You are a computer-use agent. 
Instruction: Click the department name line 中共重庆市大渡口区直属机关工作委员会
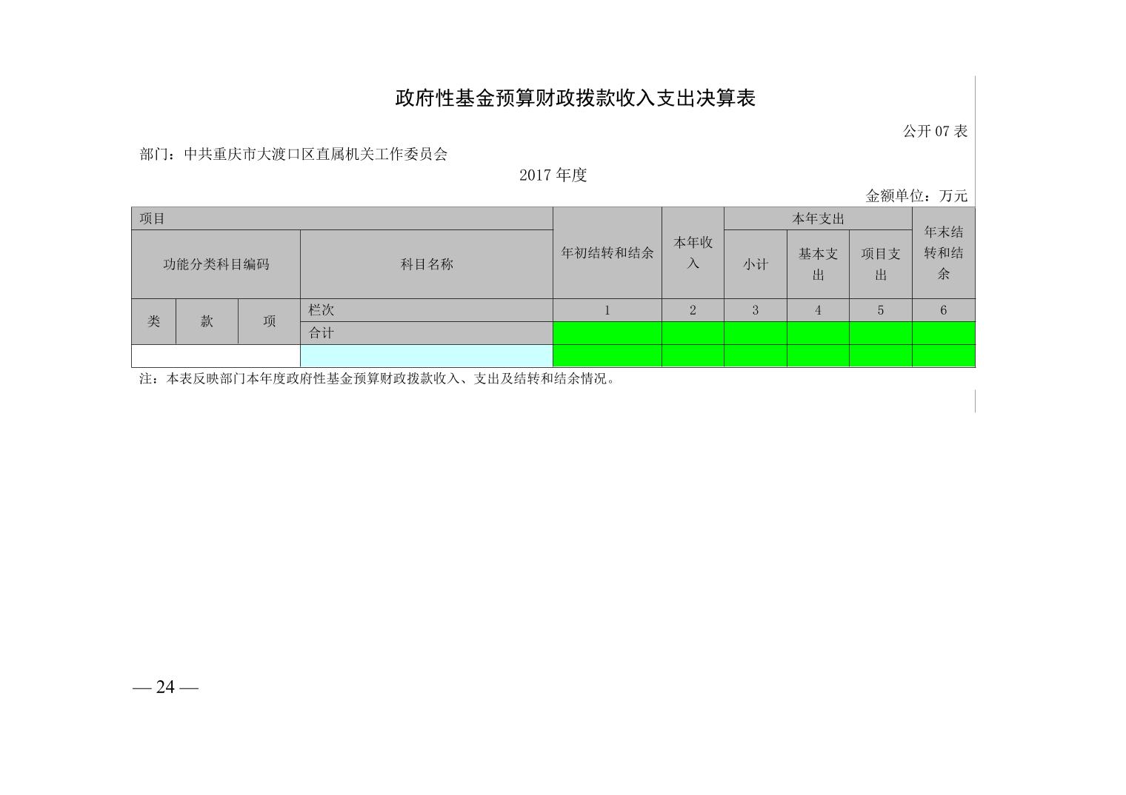pyautogui.click(x=294, y=155)
